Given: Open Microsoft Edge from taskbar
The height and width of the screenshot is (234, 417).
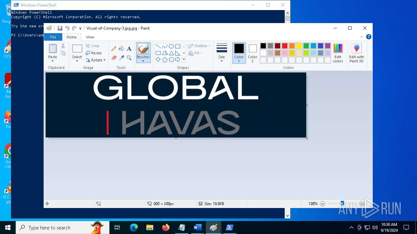Looking at the screenshot, I should pos(134,227).
